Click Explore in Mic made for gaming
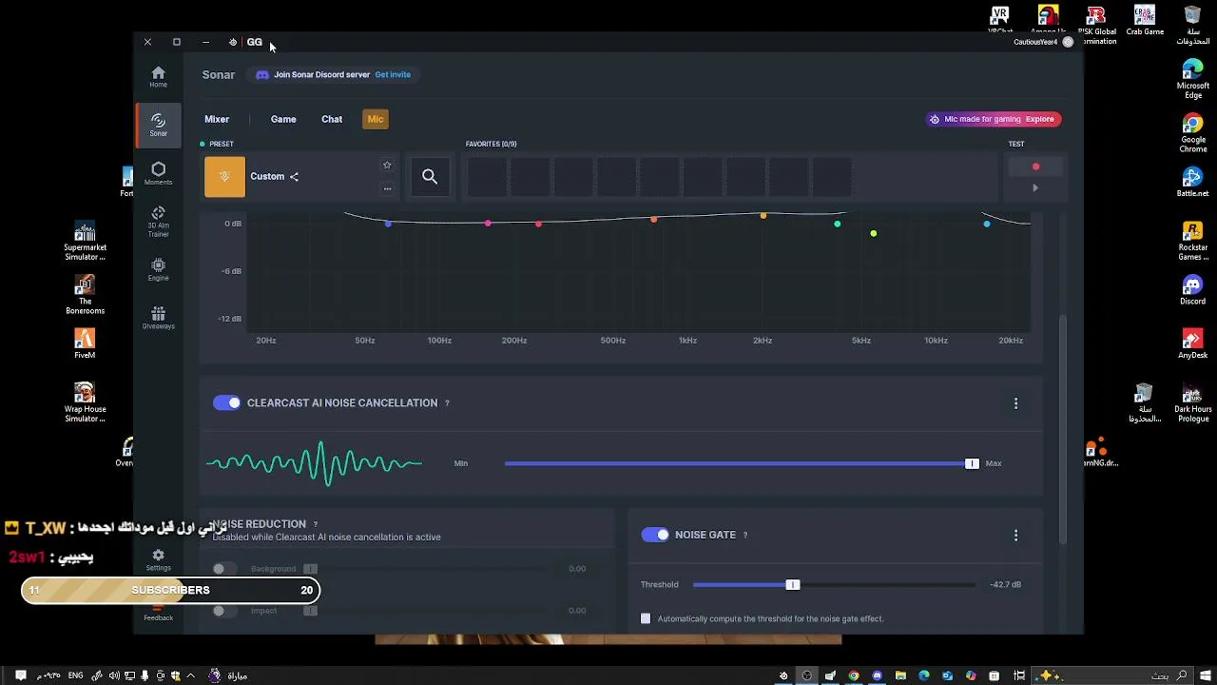1217x685 pixels. [x=1039, y=120]
